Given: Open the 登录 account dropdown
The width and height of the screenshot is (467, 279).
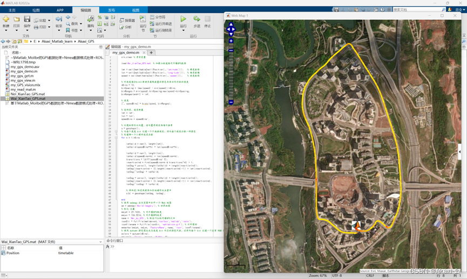Looking at the screenshot, I should 459,10.
